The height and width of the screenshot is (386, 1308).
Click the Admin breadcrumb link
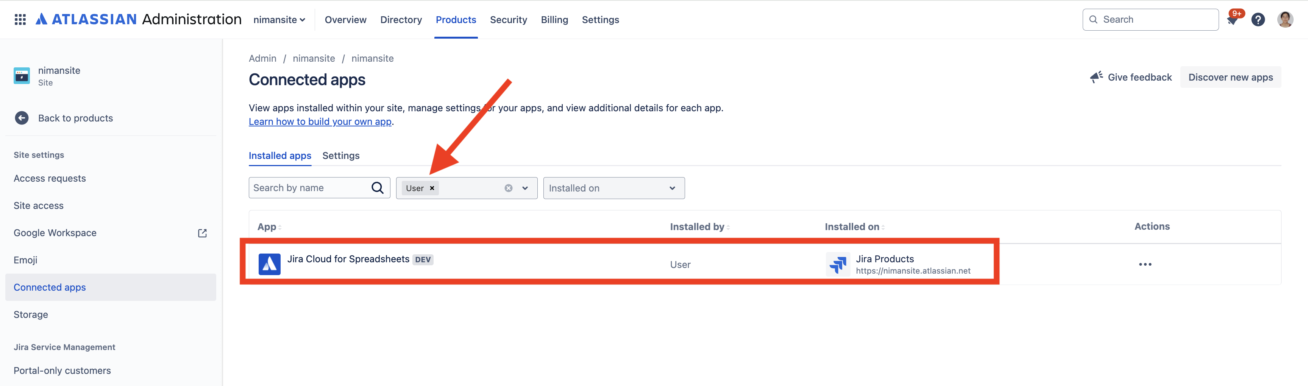point(262,58)
